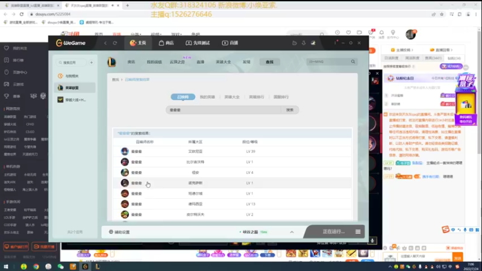482x271 pixels.
Task: Click the 搜索应用 field in WeGame sidebar
Action: pos(72,63)
